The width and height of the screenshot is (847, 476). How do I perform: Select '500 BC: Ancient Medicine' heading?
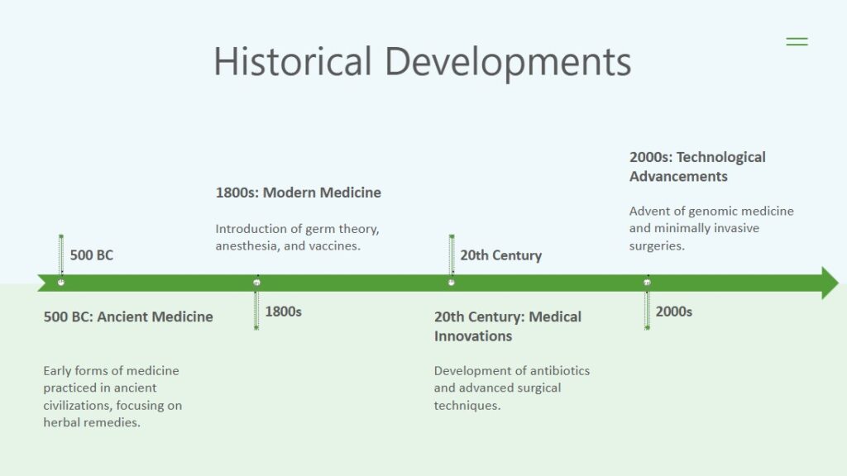tap(128, 317)
